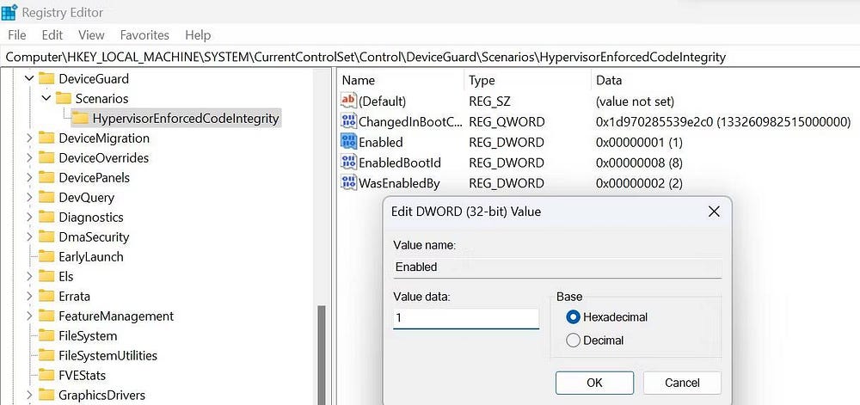Select the GraphicsDrivers key label
Viewport: 860px width, 405px height.
[102, 396]
